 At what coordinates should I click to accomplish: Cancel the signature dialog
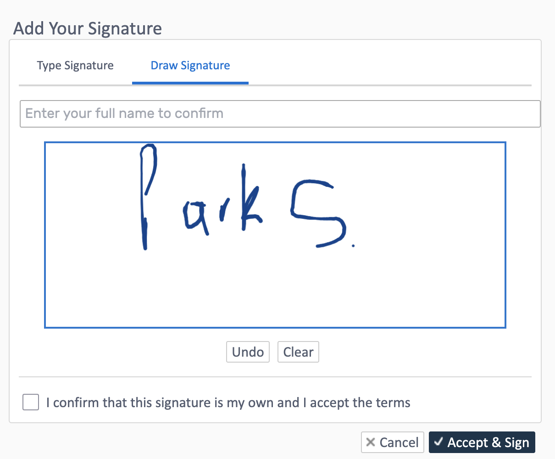click(x=393, y=442)
